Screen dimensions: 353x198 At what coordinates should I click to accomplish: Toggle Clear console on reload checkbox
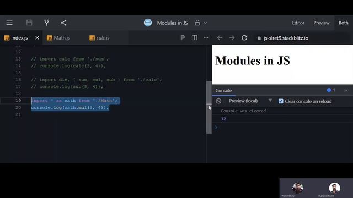click(281, 101)
